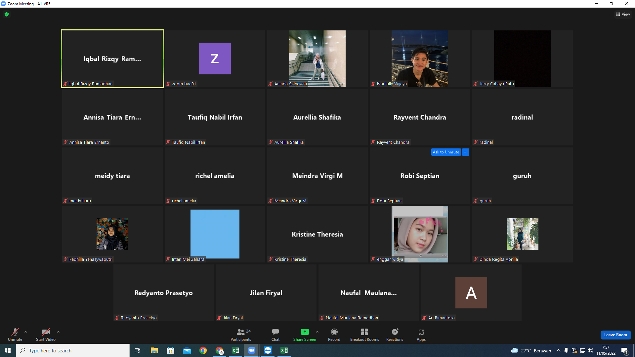
Task: Click the Leave Room button
Action: point(615,335)
